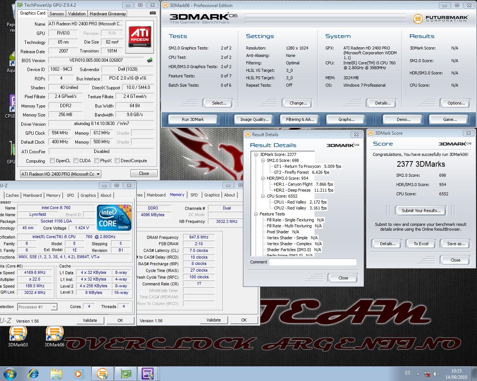Select CPU1 - Red Valley tree row
Viewport: 477px width, 381px height.
[x=300, y=202]
